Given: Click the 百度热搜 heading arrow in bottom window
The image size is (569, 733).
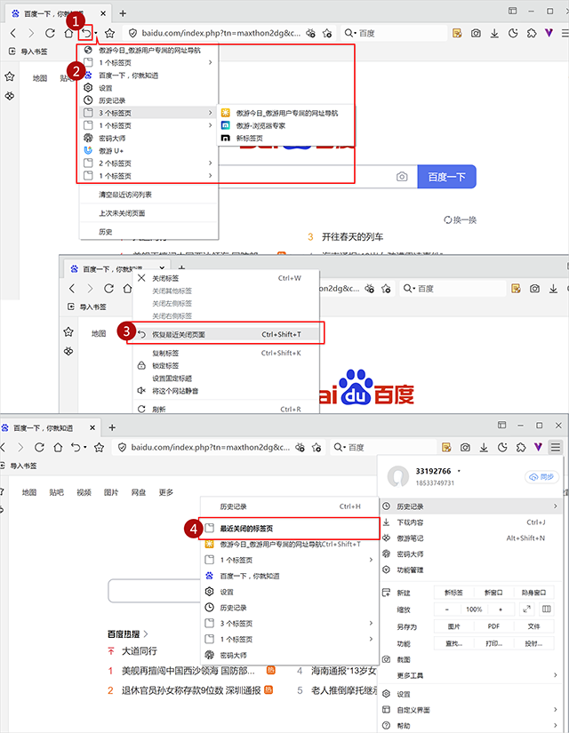Looking at the screenshot, I should (146, 633).
